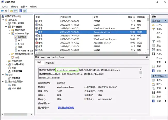Toggle the show/hide console tree toolbar icon
The height and width of the screenshot is (120, 168).
coord(16,11)
